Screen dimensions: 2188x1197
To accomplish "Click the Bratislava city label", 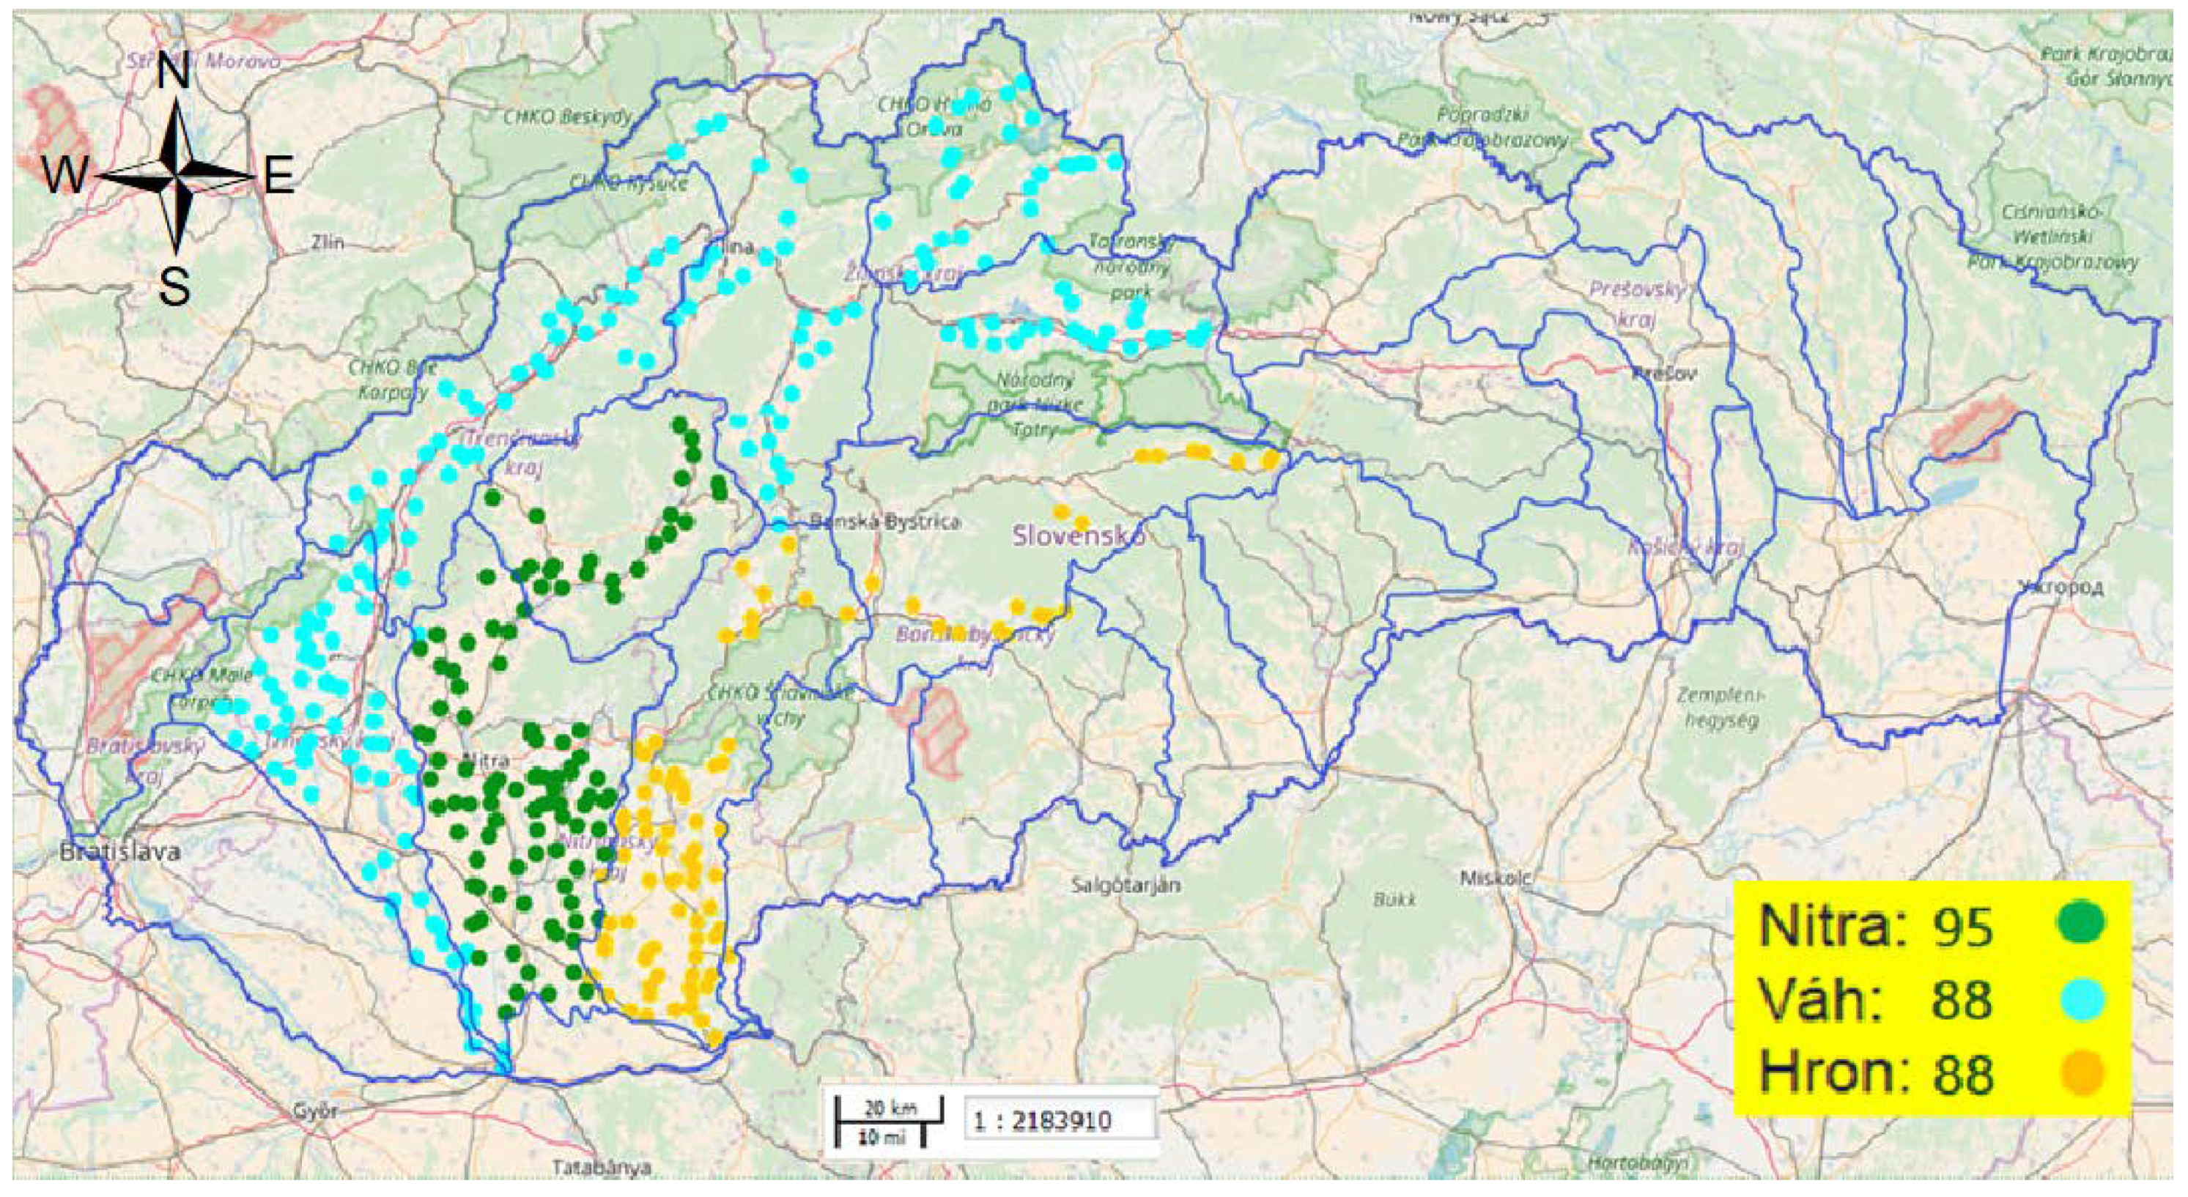I will coord(119,851).
